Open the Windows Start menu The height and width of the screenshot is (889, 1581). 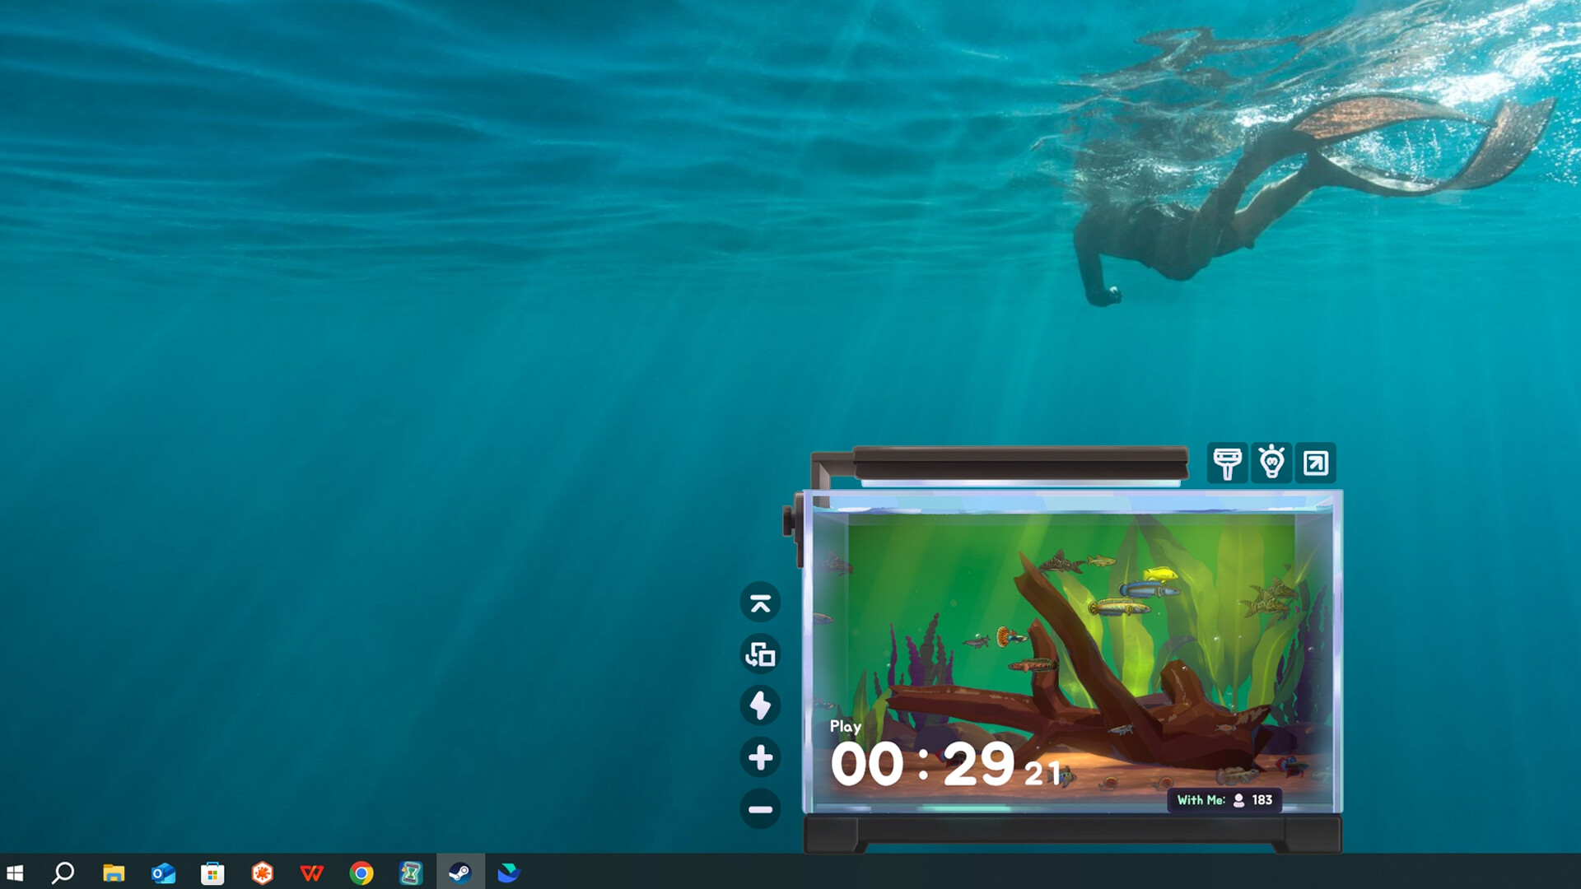(15, 873)
